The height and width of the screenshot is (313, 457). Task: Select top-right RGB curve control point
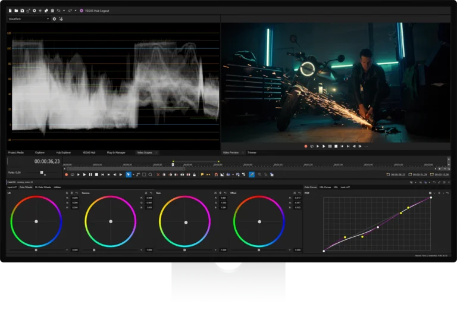(x=431, y=198)
